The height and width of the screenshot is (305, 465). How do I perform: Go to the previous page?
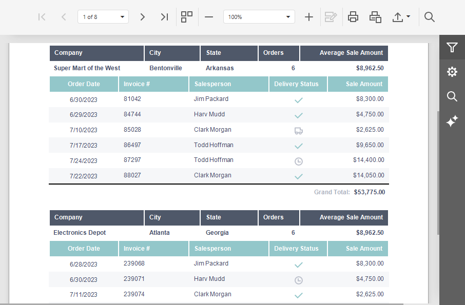pyautogui.click(x=64, y=17)
